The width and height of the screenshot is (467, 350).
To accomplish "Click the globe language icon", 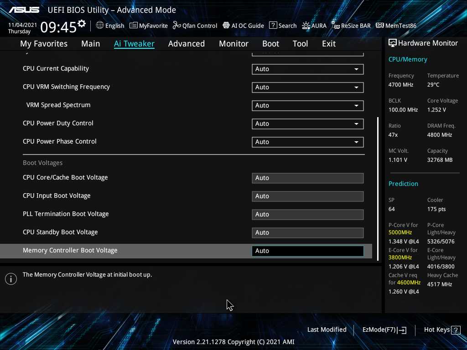I will click(100, 26).
